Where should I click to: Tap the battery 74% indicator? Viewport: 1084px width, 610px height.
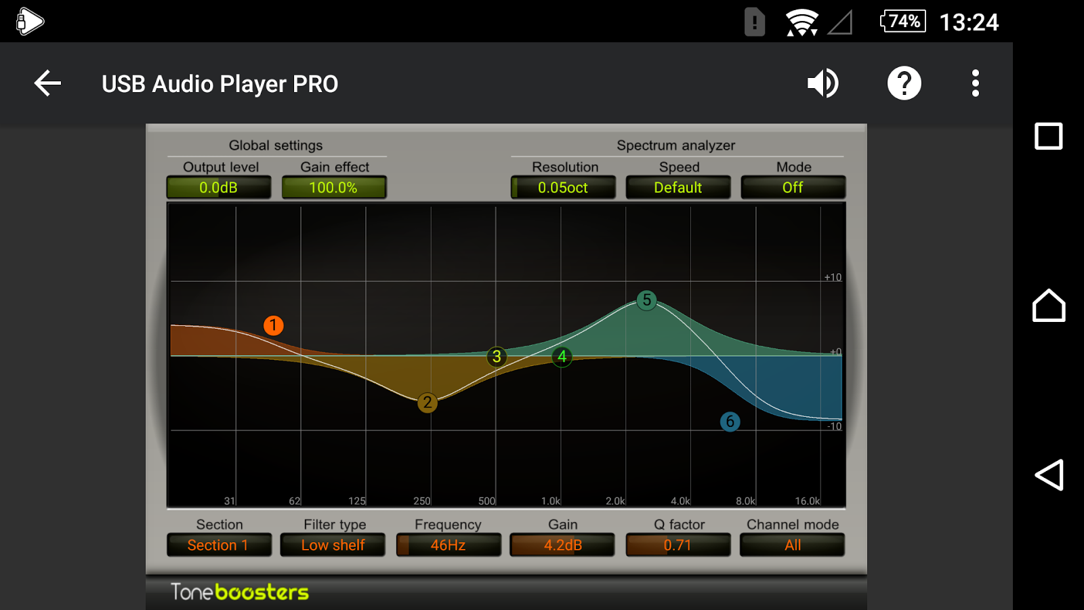click(903, 22)
